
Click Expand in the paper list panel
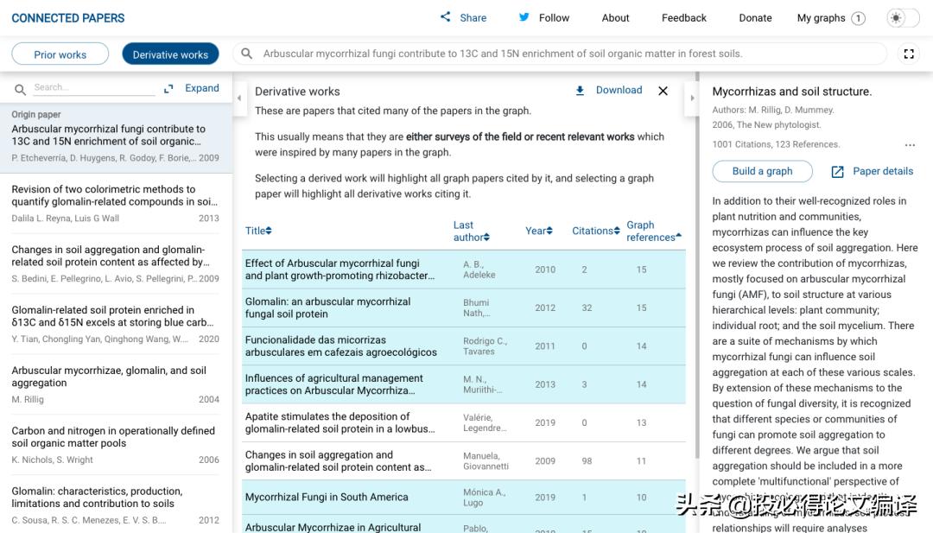click(x=201, y=88)
